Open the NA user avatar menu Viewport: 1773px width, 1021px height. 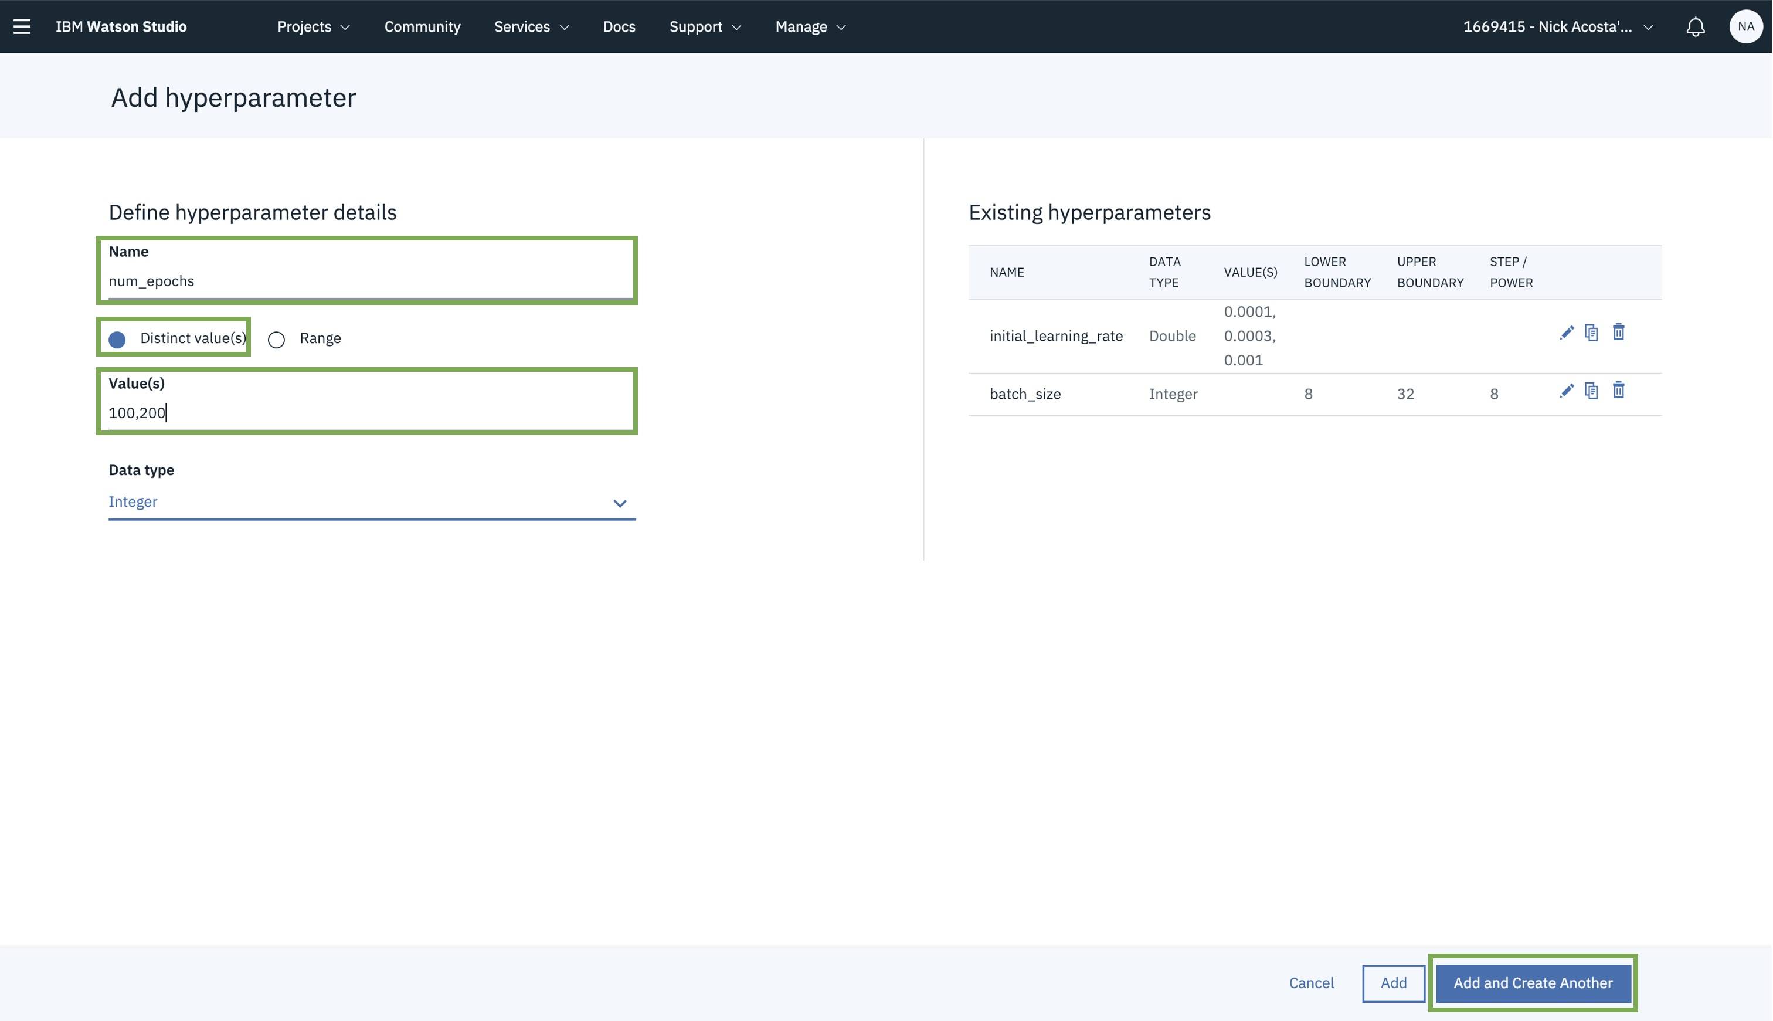[x=1745, y=26]
